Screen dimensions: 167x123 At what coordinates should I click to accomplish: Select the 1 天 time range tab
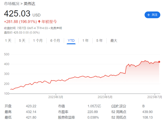8,41
